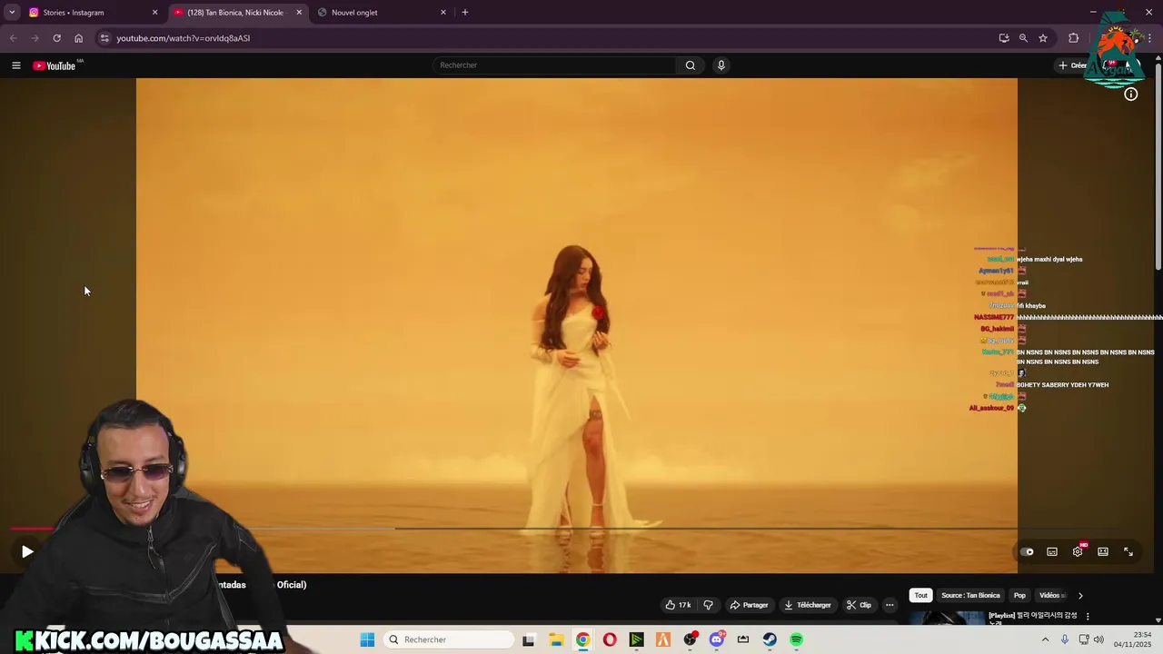
Task: Open Spotify from the taskbar
Action: pyautogui.click(x=796, y=639)
